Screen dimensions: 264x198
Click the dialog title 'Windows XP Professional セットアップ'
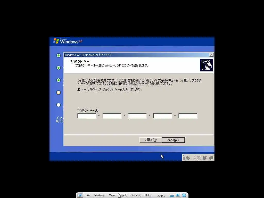coord(88,55)
